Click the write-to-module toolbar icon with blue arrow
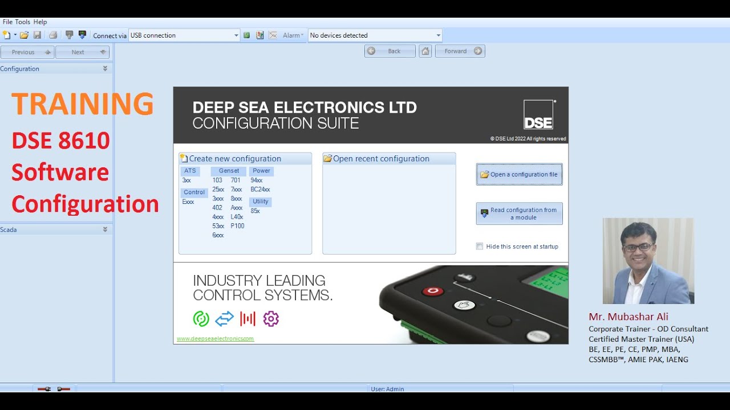 click(82, 35)
